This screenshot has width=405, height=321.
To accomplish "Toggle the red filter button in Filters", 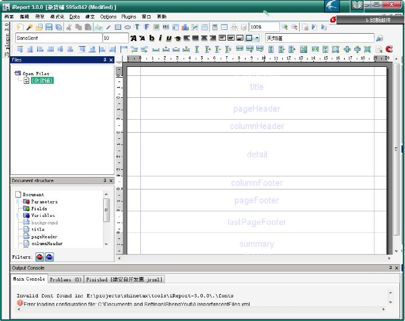I will click(x=39, y=257).
